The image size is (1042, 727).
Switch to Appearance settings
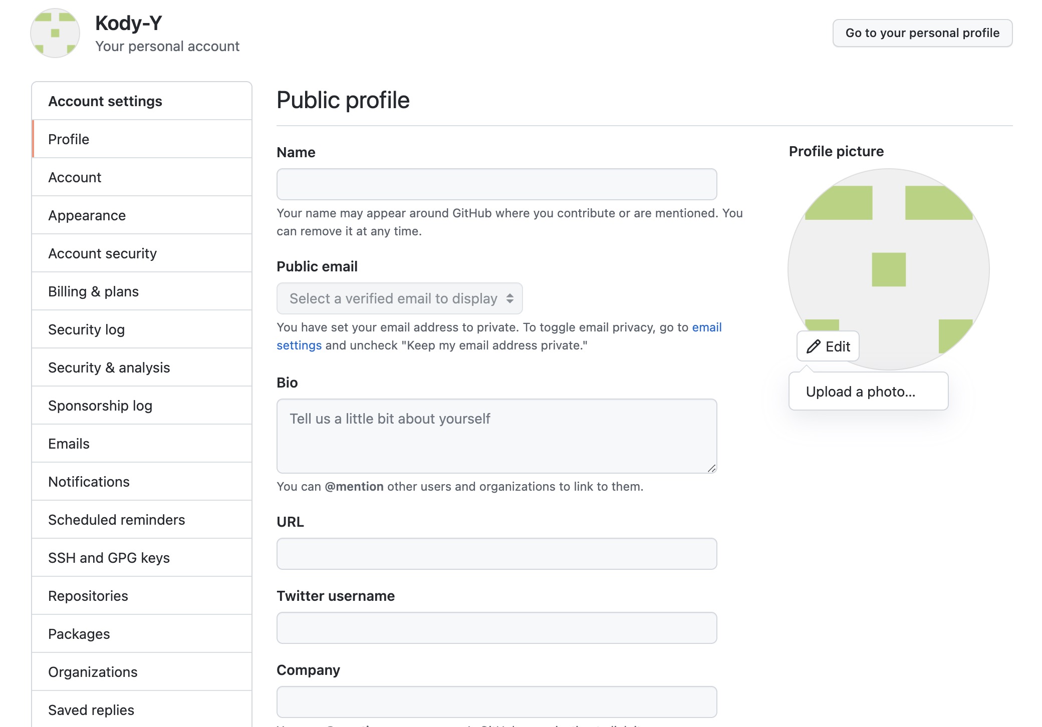(87, 215)
